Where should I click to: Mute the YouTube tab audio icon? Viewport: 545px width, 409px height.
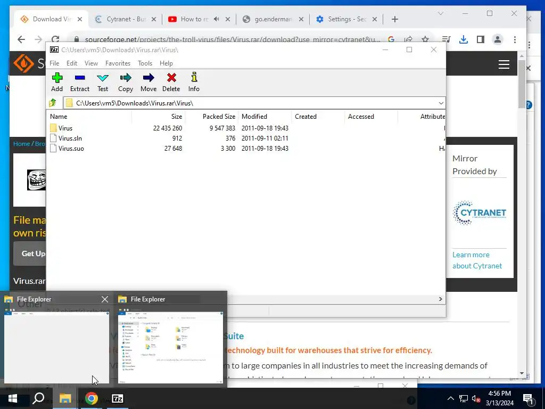point(216,19)
